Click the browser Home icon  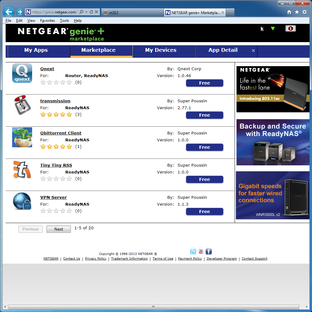click(x=289, y=12)
